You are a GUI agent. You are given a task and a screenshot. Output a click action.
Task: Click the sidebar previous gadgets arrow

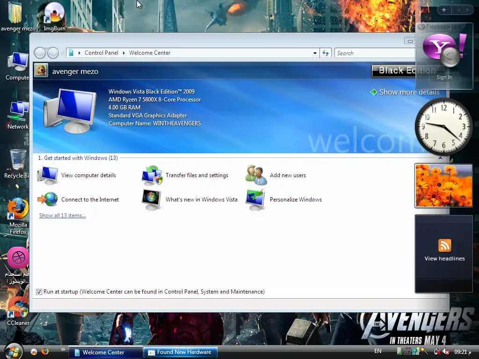(458, 10)
